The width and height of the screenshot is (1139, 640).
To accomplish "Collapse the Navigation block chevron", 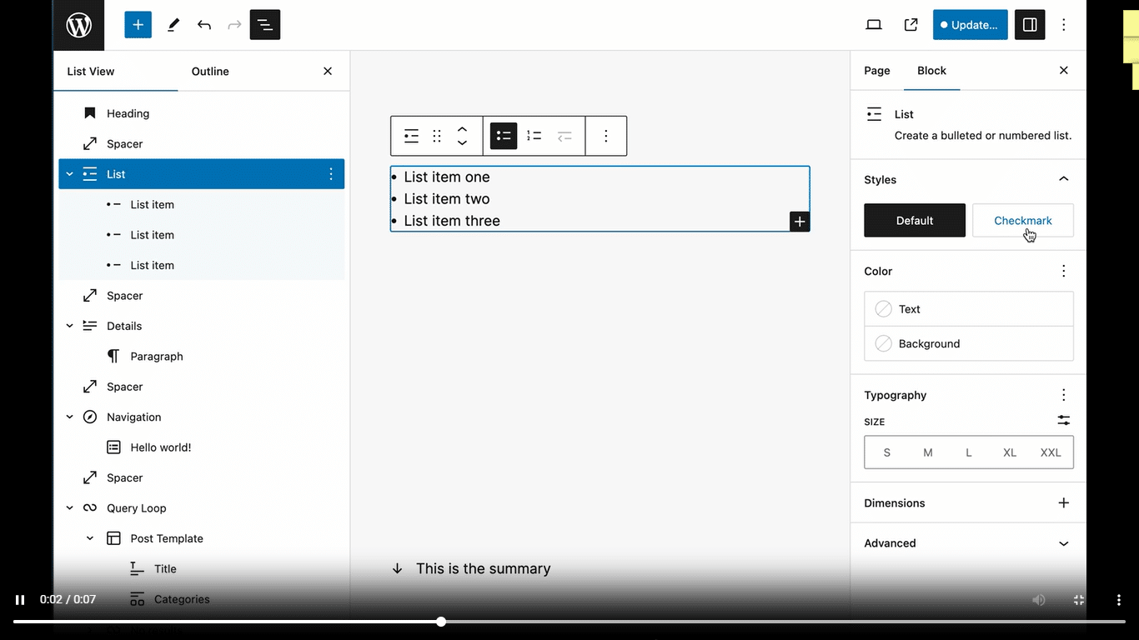I will (x=69, y=417).
